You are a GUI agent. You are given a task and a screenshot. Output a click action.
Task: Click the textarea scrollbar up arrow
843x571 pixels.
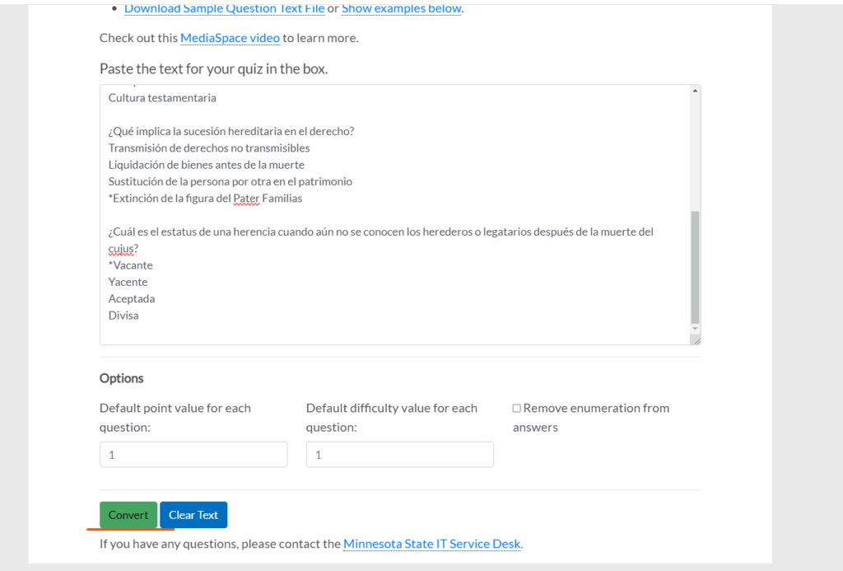tap(695, 91)
